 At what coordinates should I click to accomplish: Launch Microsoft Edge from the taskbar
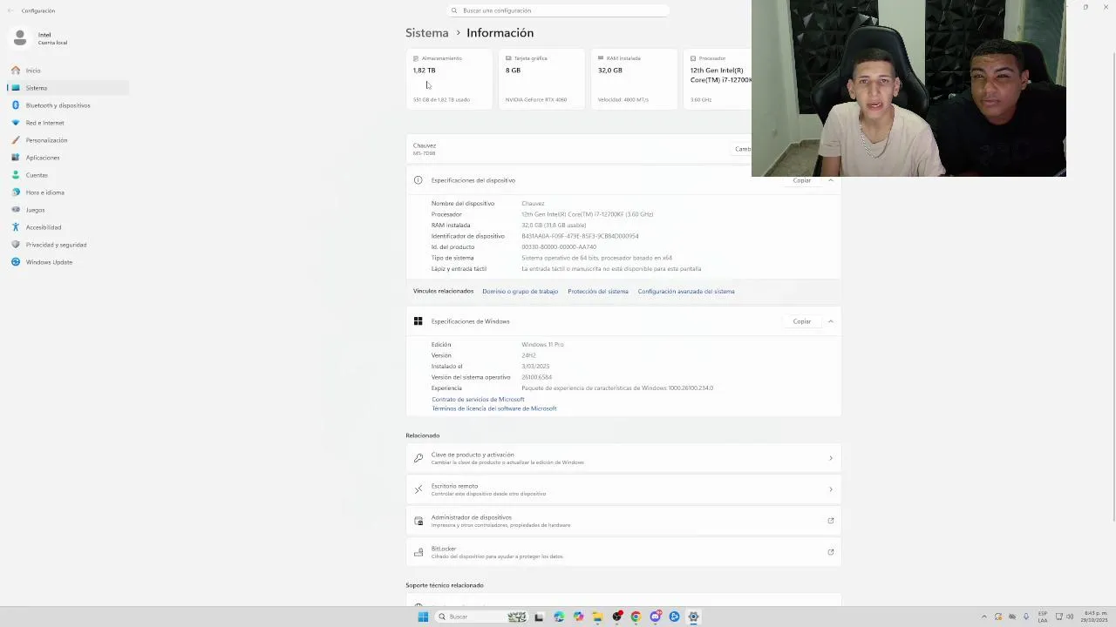pyautogui.click(x=559, y=617)
